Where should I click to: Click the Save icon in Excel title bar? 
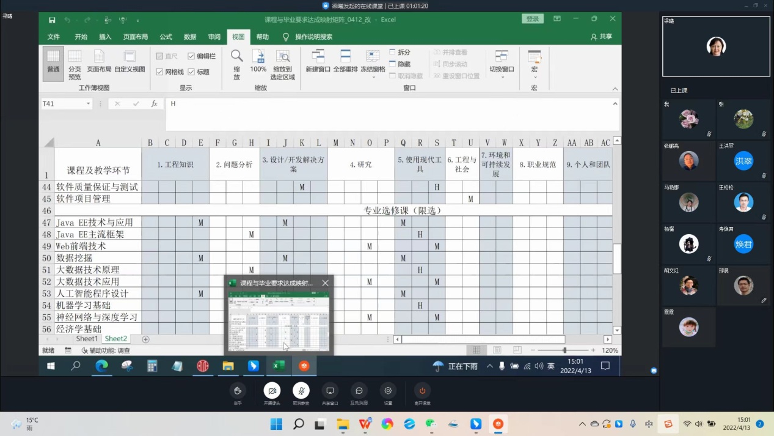tap(52, 20)
